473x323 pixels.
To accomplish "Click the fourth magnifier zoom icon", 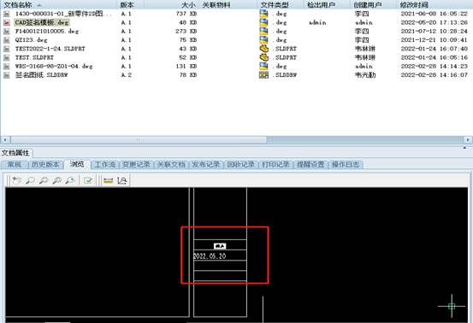I will click(70, 180).
